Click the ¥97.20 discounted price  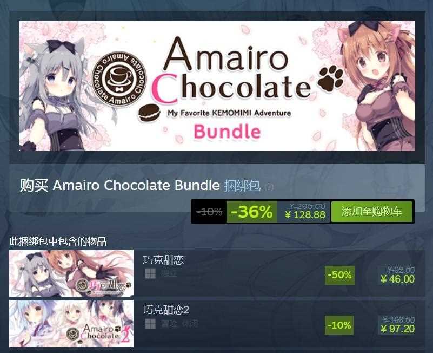[398, 329]
